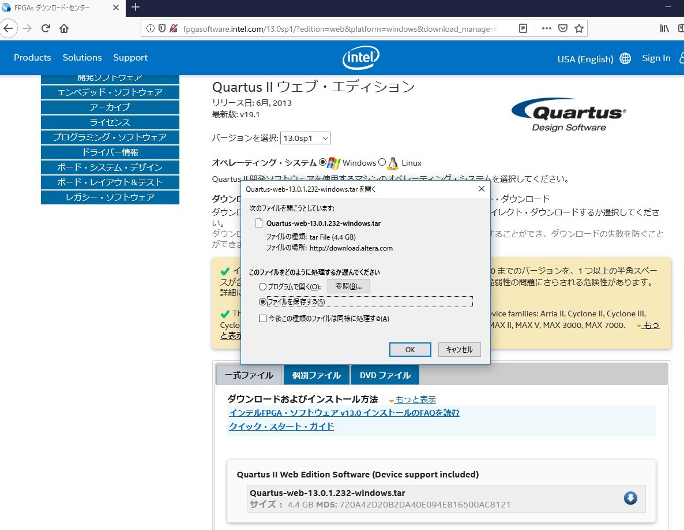Open Support menu in Intel header
The image size is (684, 530).
point(130,58)
